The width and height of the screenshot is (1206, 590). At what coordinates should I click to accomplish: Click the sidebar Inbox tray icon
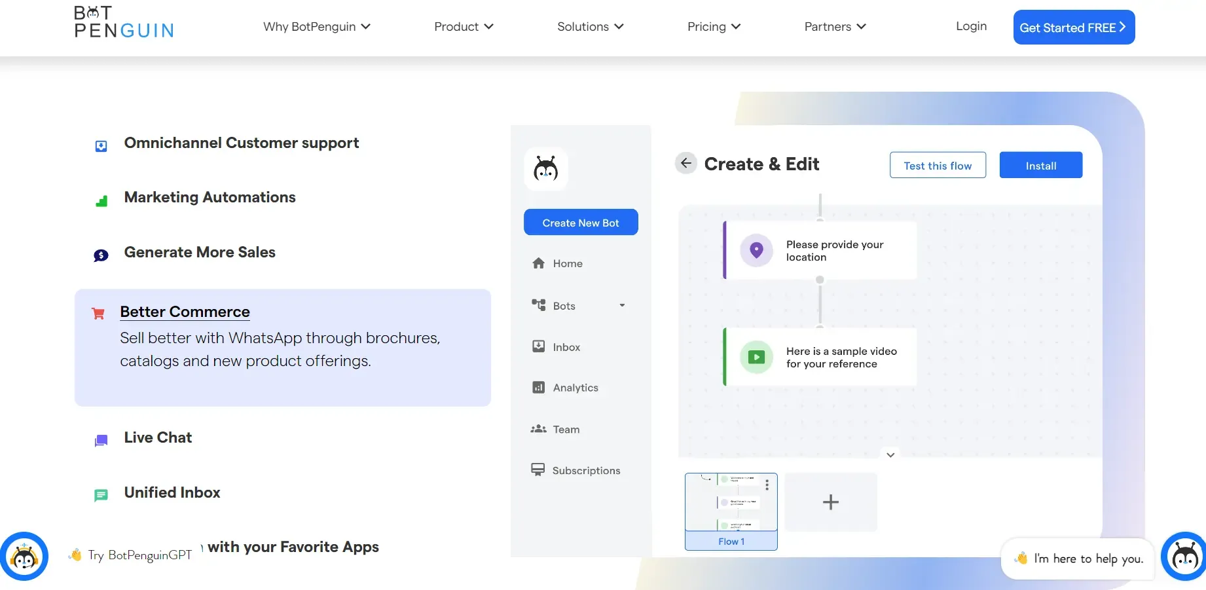pos(538,346)
